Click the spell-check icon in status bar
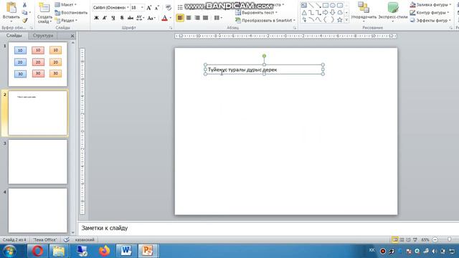 tap(67, 240)
